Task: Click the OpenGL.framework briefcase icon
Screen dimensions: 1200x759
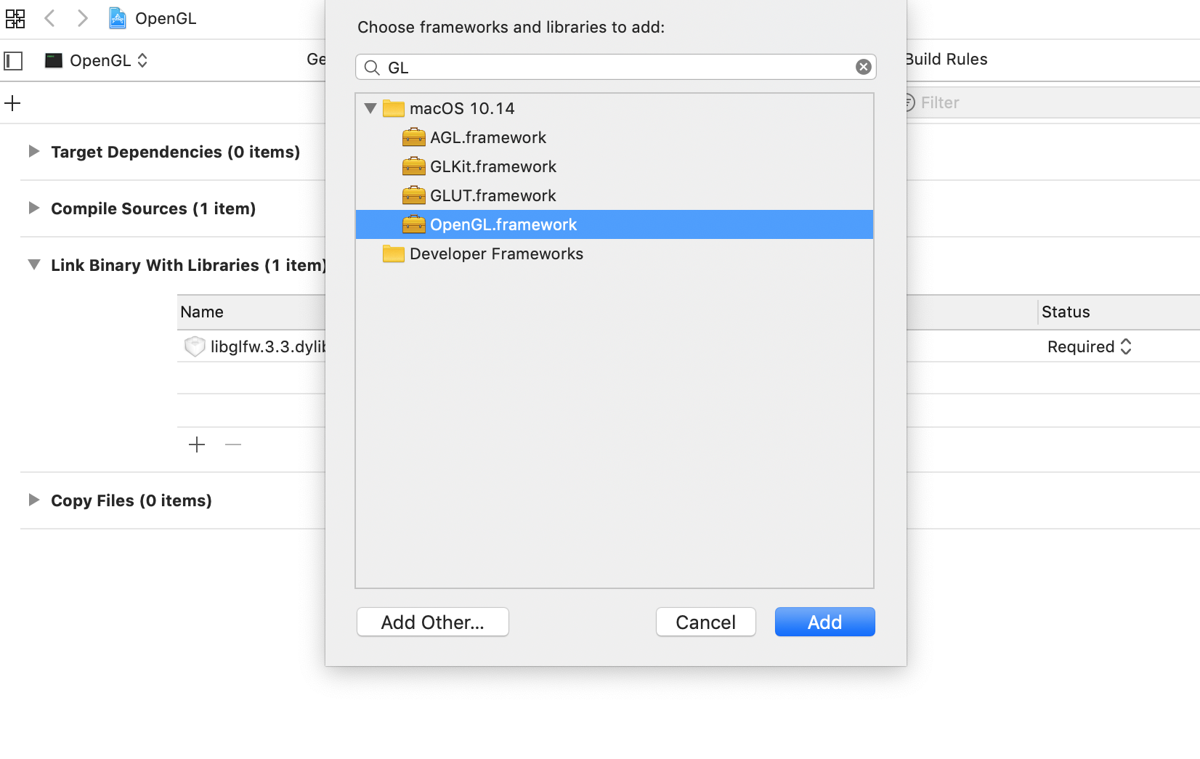Action: [x=413, y=224]
